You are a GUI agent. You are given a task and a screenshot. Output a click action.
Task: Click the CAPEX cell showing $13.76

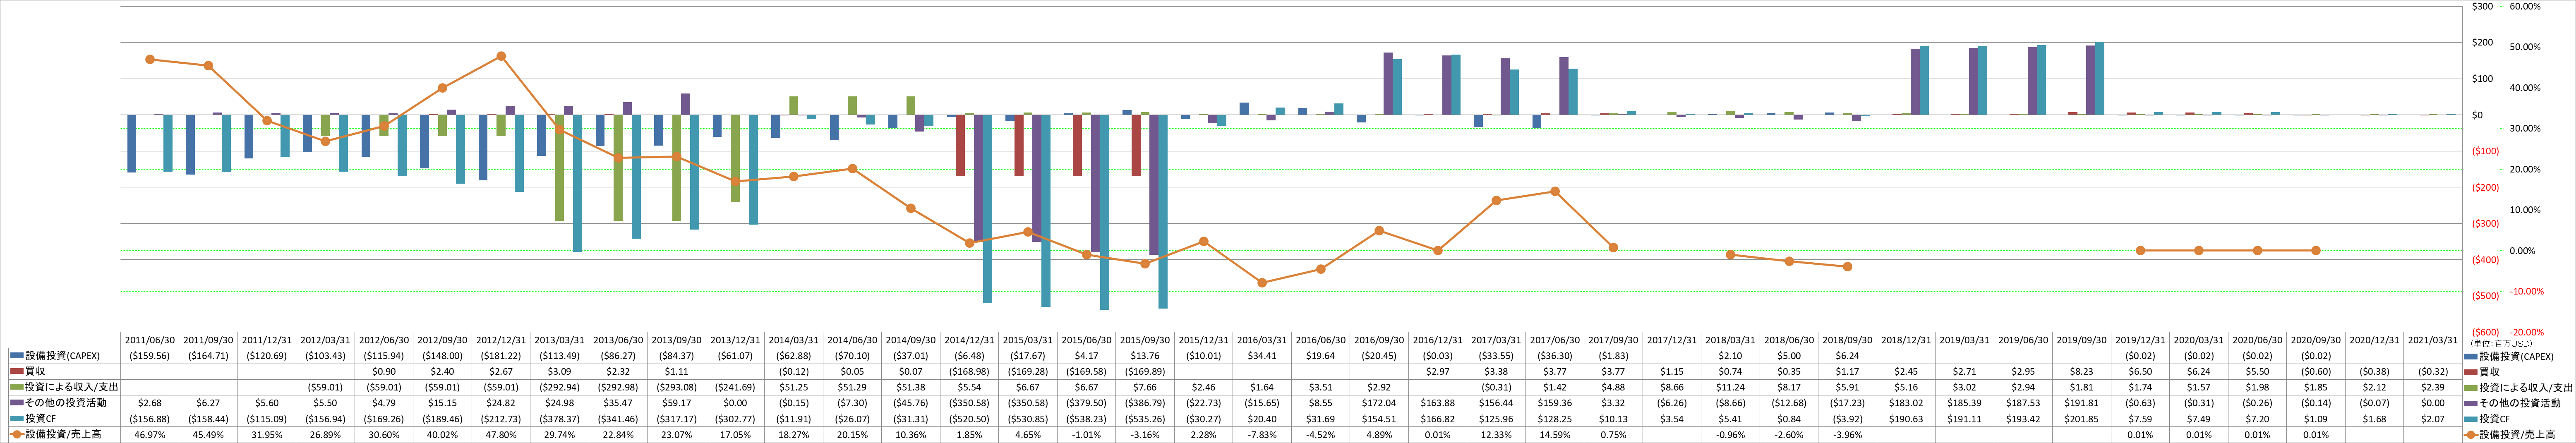point(1144,356)
